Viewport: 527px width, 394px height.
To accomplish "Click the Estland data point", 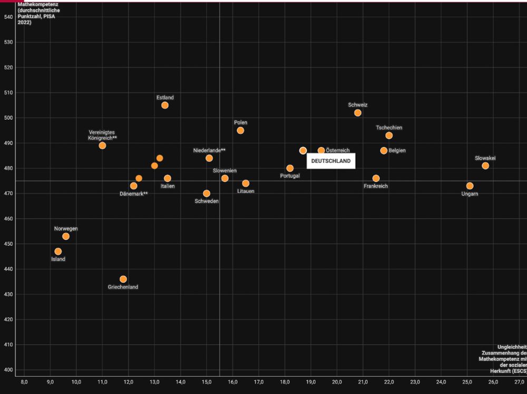I will 164,105.
